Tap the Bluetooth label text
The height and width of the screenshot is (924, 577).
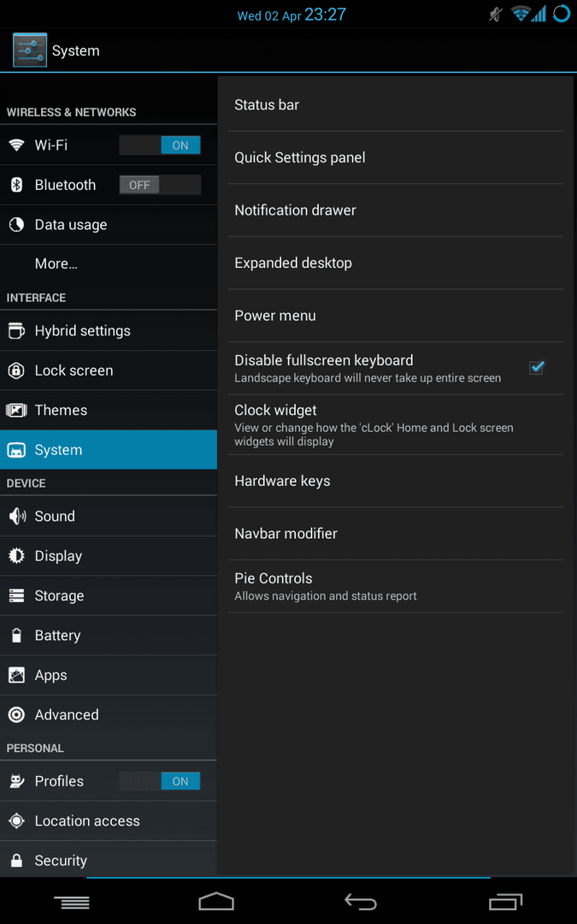[65, 185]
